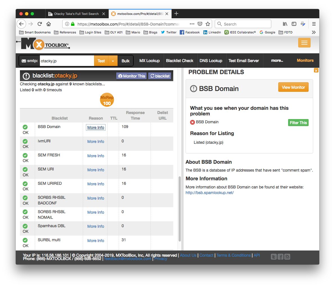Image resolution: width=335 pixels, height=287 pixels.
Task: Open the orange site navigation menu
Action: (304, 43)
